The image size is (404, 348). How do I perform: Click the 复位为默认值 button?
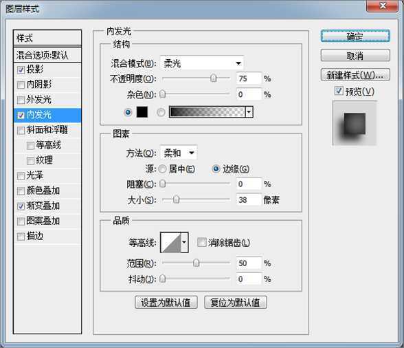click(x=236, y=302)
